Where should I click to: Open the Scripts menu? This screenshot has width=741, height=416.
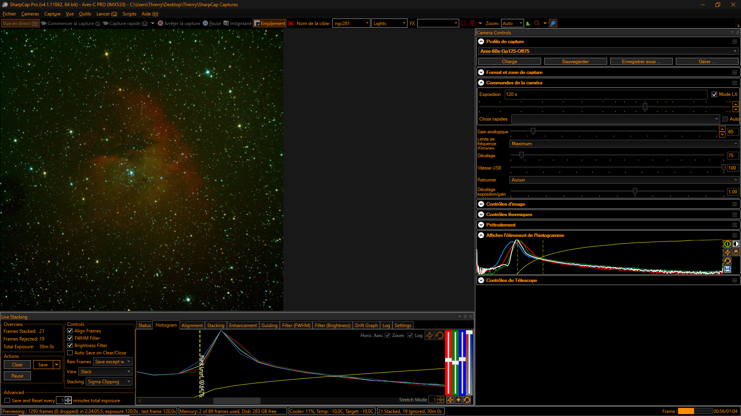point(129,14)
